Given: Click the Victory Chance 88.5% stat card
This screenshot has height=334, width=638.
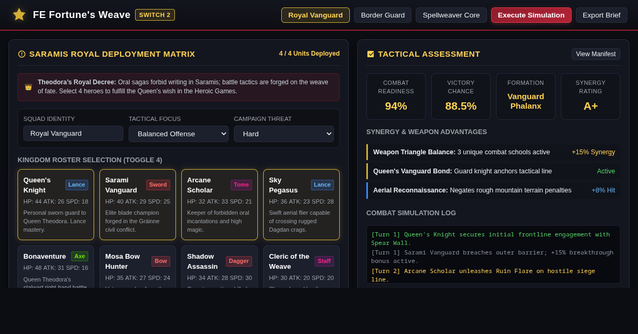Looking at the screenshot, I should [461, 96].
